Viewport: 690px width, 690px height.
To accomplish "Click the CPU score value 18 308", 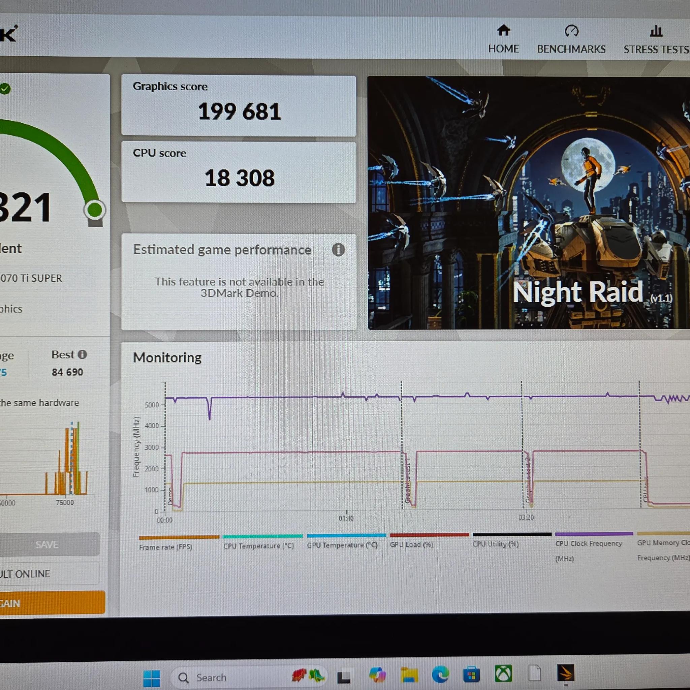I will tap(240, 178).
